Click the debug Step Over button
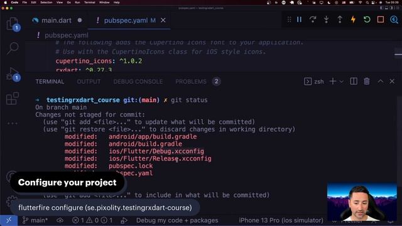This screenshot has height=226, width=402. click(313, 19)
